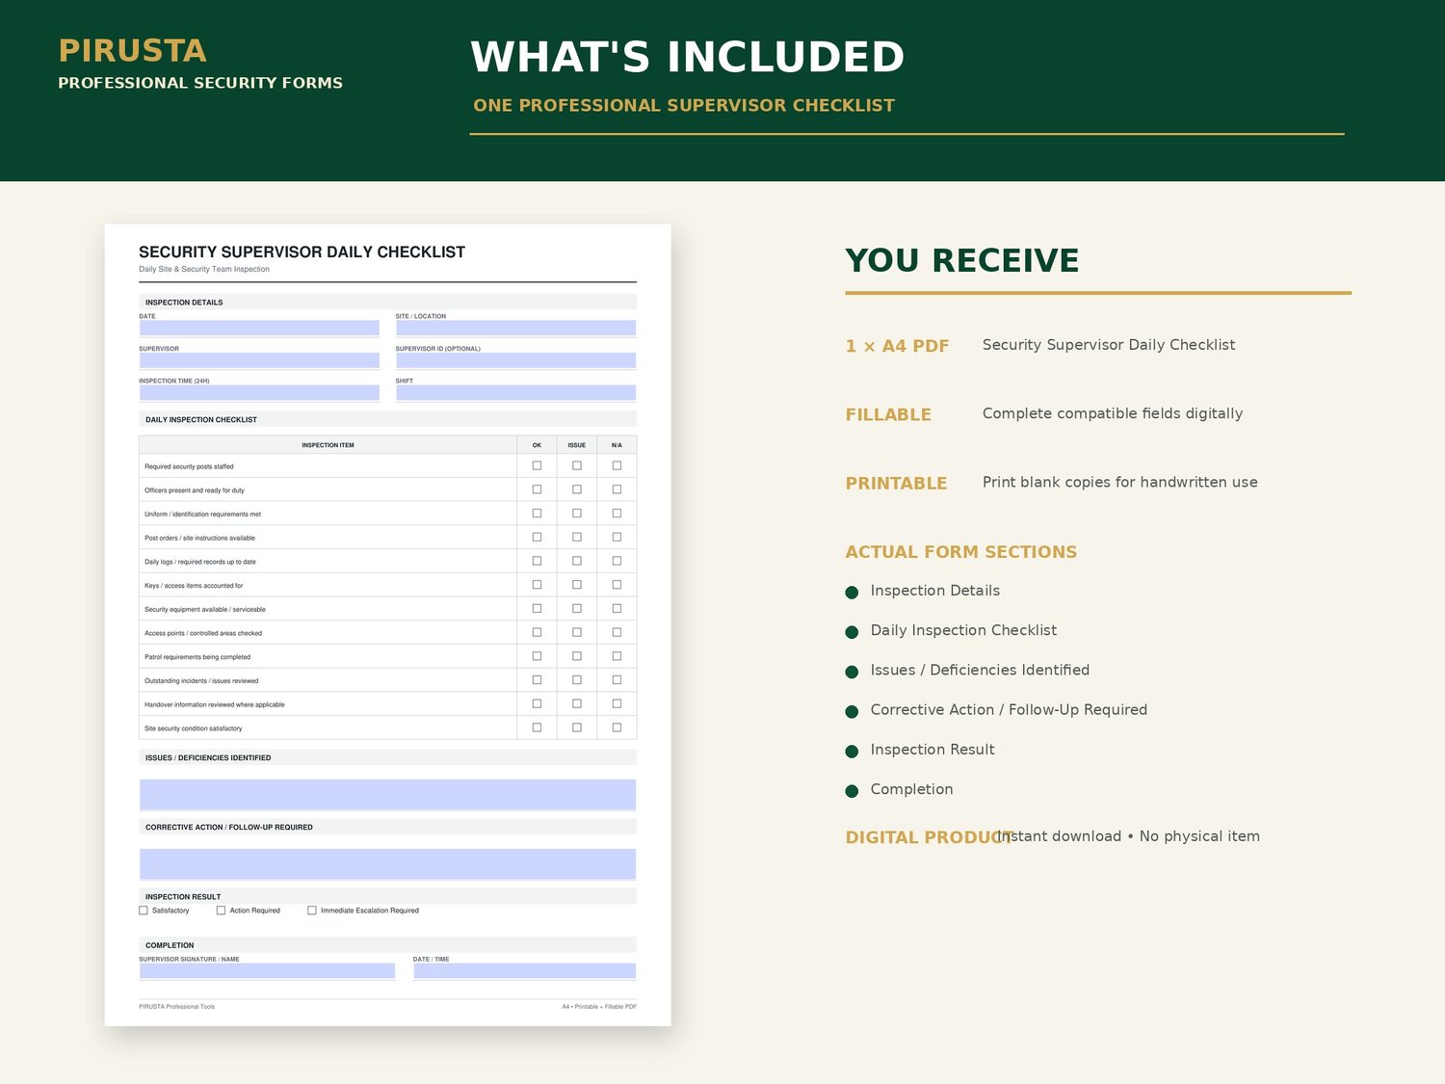Click the SITE / LOCATION field
Image resolution: width=1445 pixels, height=1084 pixels.
tap(515, 328)
